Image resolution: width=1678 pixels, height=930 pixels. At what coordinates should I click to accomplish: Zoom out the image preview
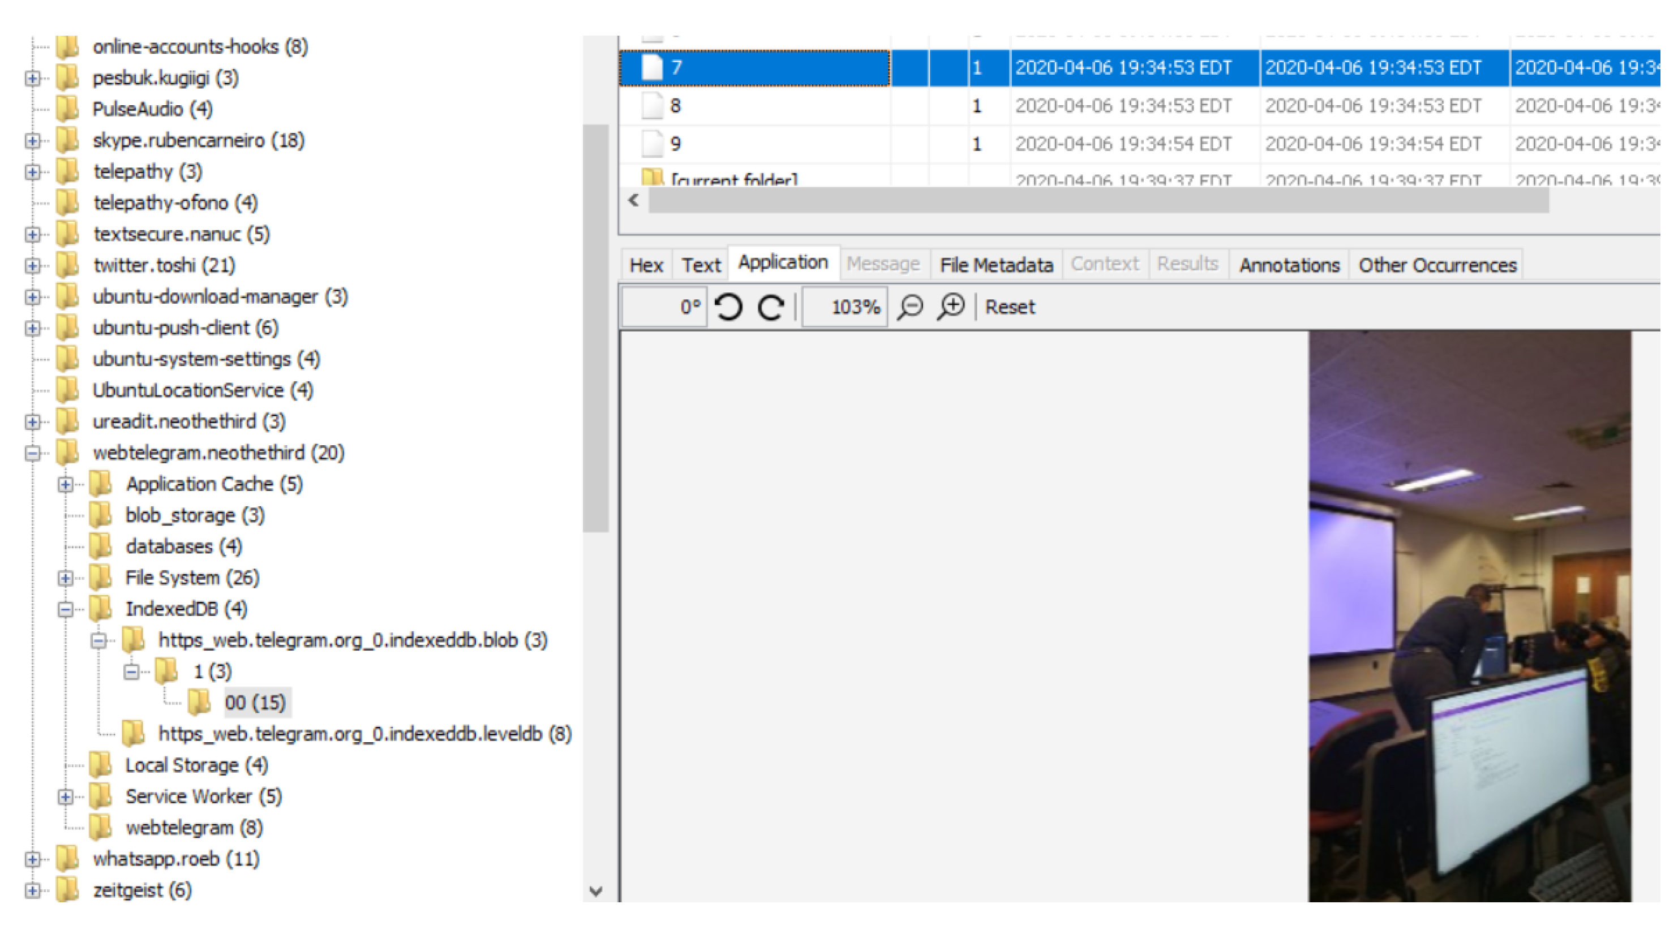coord(910,307)
